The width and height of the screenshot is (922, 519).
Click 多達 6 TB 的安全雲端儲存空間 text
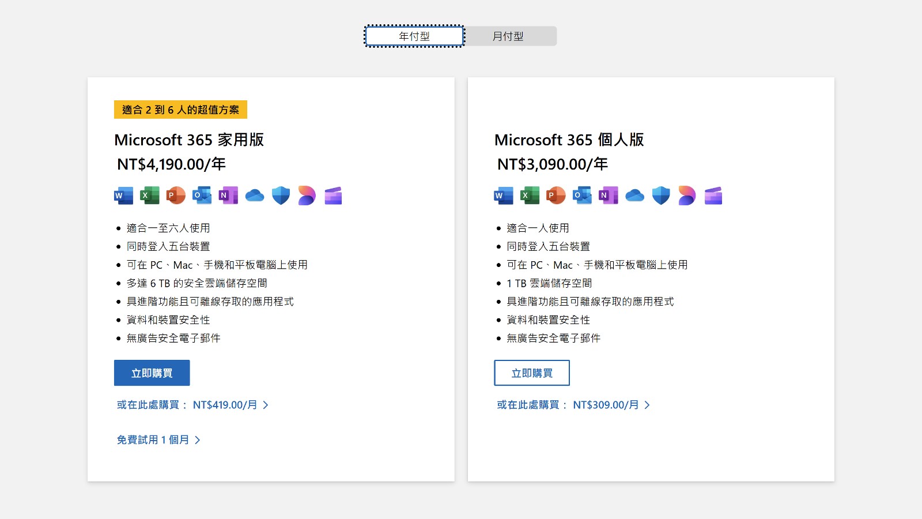coord(197,283)
